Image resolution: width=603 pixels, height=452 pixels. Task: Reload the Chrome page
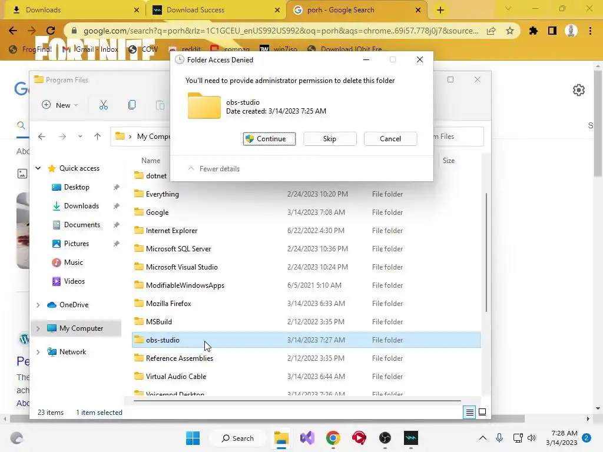[x=51, y=31]
